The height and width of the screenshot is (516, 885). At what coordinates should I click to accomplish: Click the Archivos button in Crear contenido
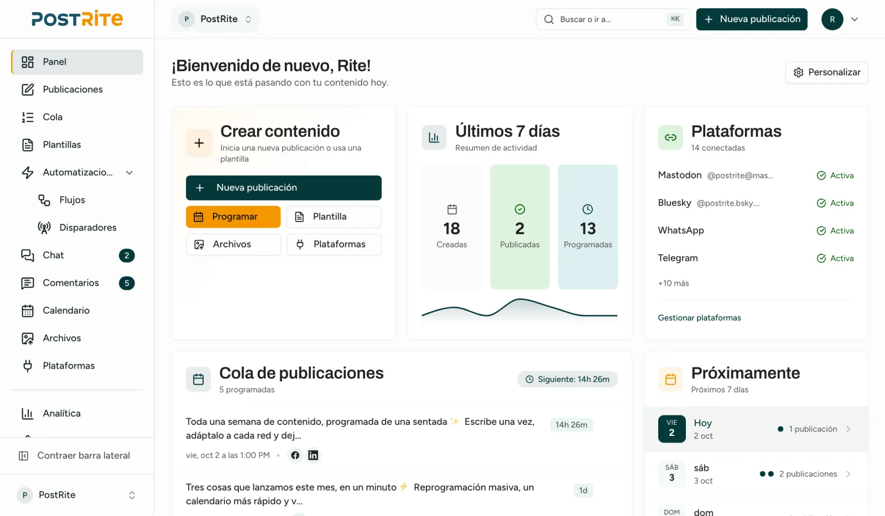[233, 244]
